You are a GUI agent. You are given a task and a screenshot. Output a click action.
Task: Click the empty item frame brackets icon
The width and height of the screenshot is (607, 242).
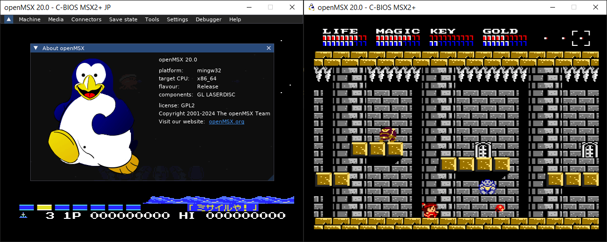581,38
